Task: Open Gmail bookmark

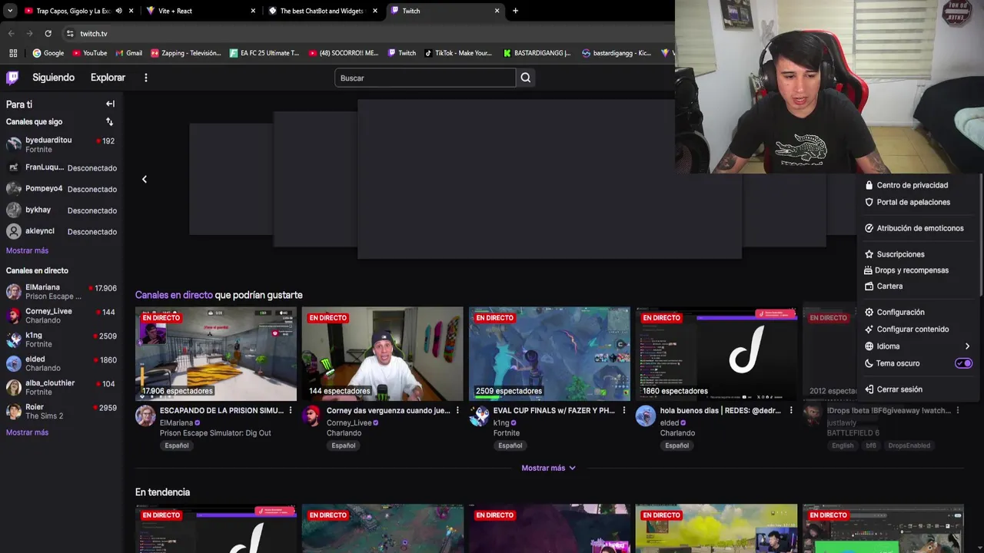Action: tap(128, 53)
